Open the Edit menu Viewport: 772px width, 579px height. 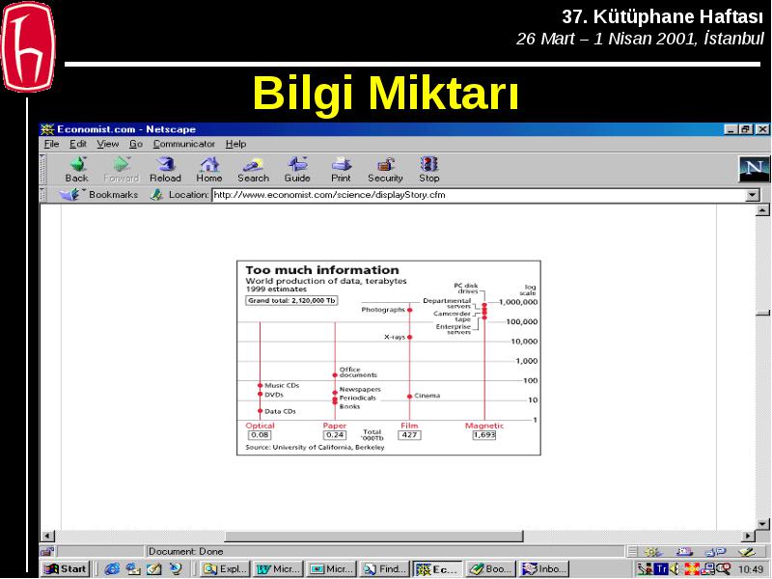point(78,144)
